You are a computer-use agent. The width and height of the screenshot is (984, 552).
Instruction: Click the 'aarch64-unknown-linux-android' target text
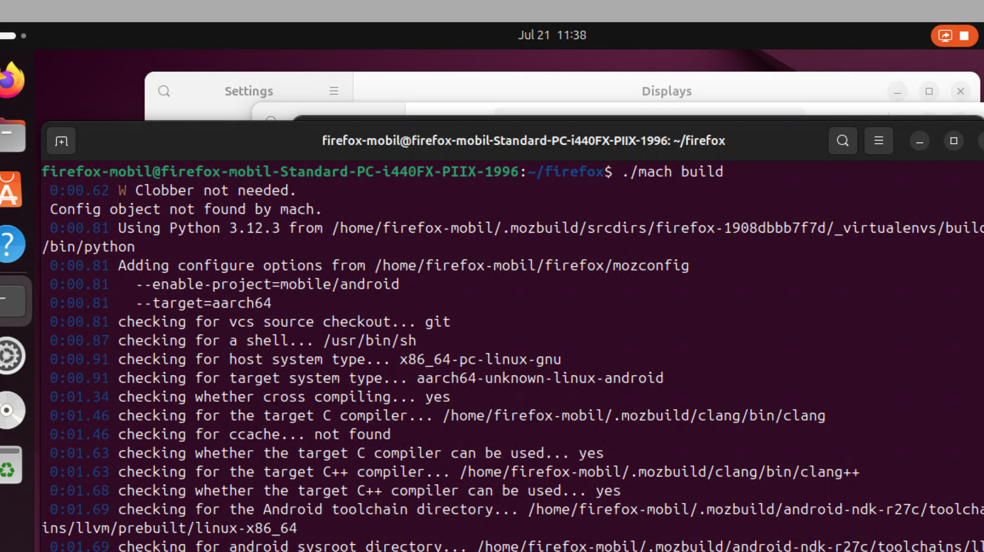(x=540, y=378)
